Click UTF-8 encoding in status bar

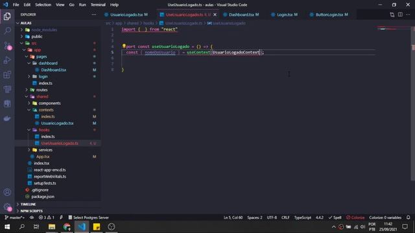(272, 217)
